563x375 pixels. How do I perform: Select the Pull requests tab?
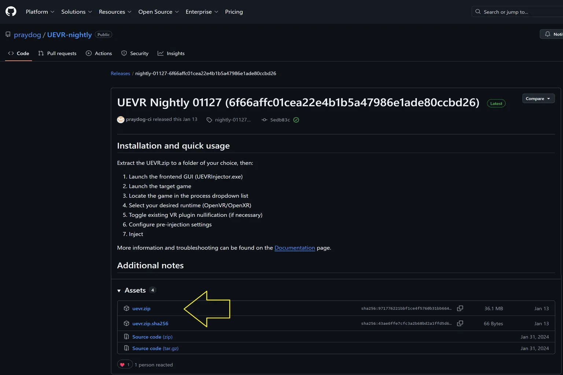(x=58, y=53)
